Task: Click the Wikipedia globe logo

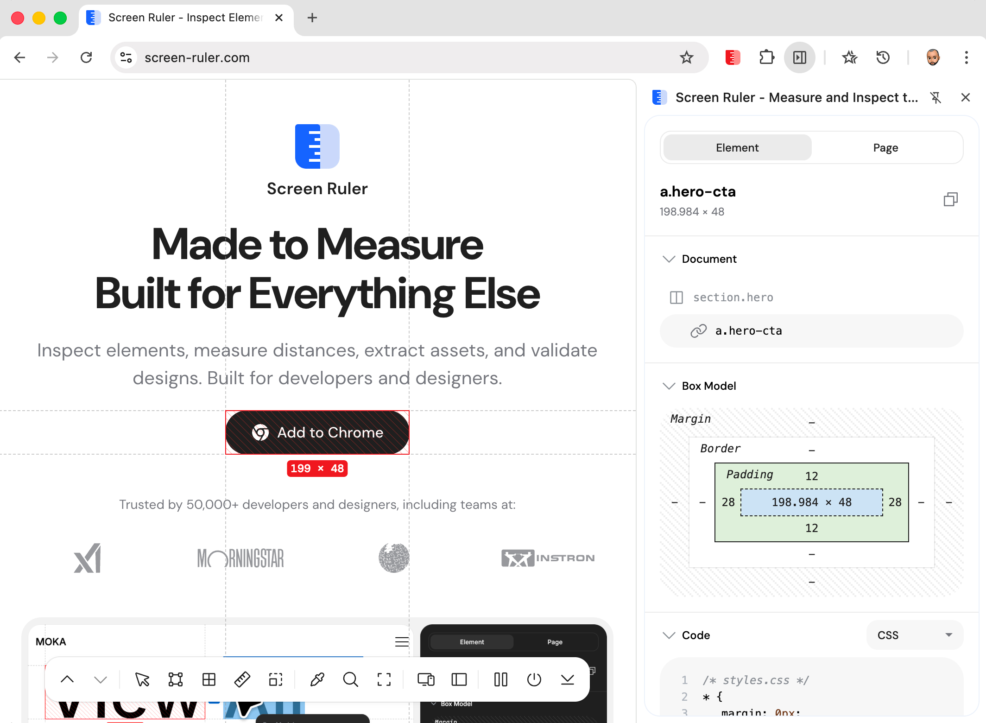Action: 394,558
